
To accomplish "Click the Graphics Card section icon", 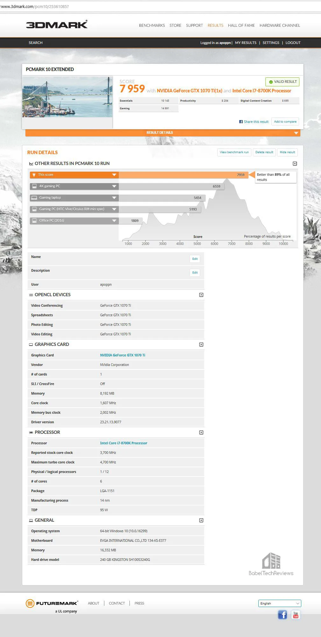I will point(31,345).
